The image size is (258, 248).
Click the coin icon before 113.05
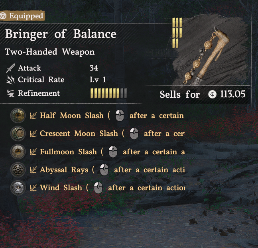212,94
